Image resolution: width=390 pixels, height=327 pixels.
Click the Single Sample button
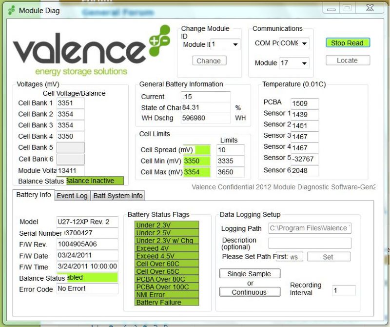tap(250, 273)
